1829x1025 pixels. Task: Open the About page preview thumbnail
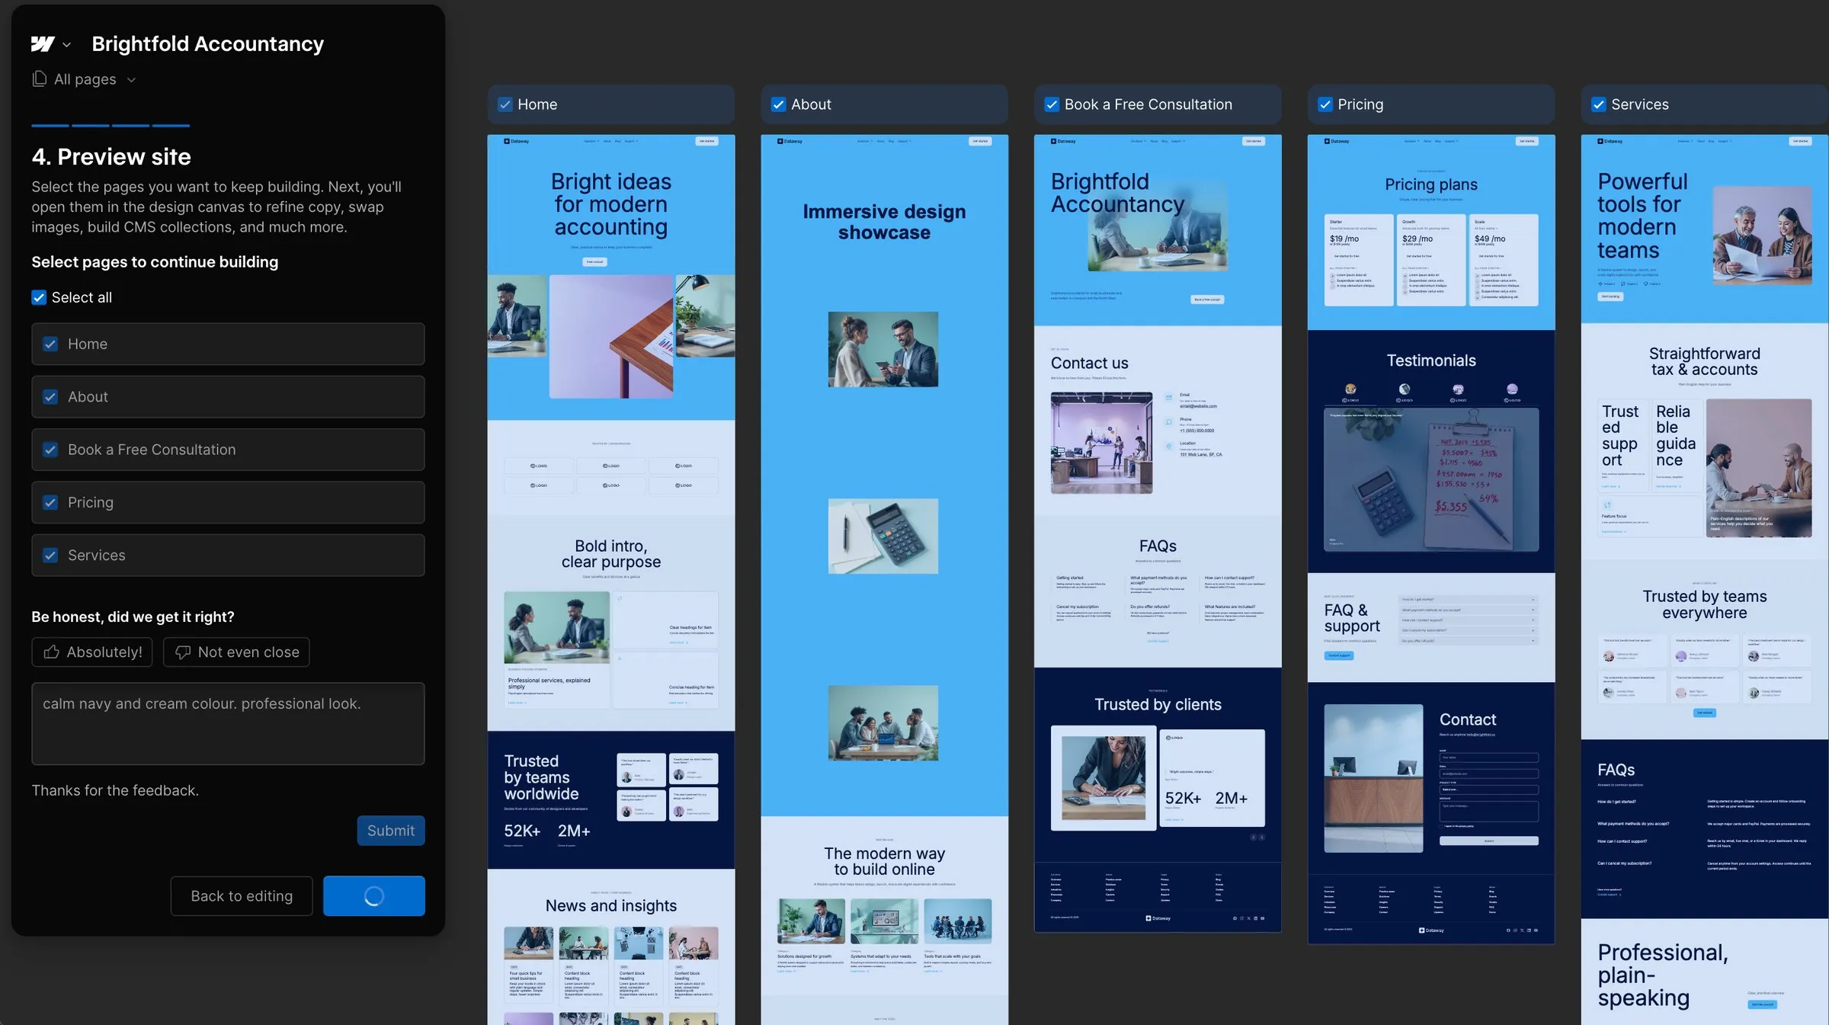tap(884, 579)
